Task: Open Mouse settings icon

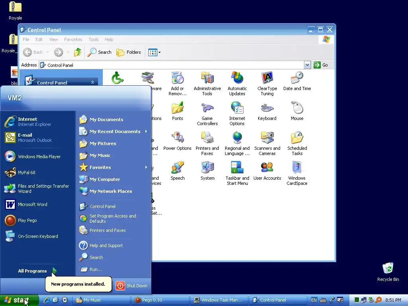Action: (x=297, y=111)
